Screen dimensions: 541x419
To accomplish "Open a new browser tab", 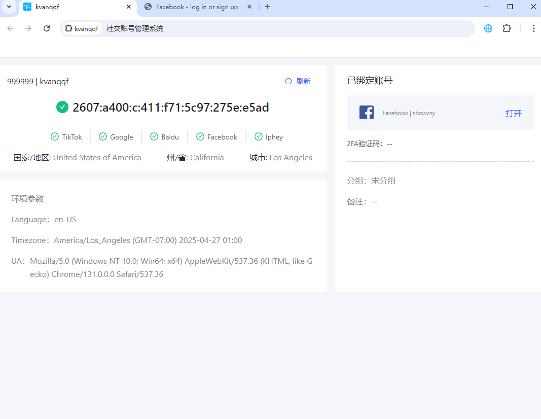I will [x=267, y=7].
